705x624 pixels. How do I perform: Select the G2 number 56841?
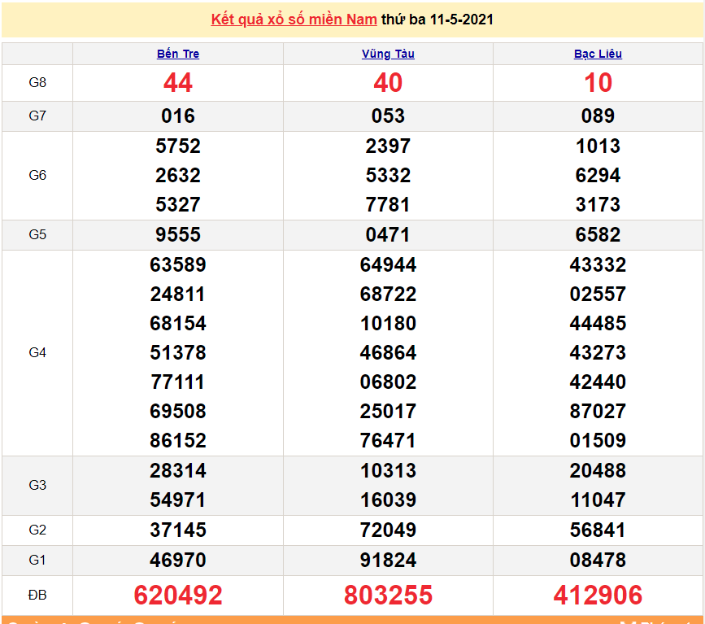click(x=598, y=530)
